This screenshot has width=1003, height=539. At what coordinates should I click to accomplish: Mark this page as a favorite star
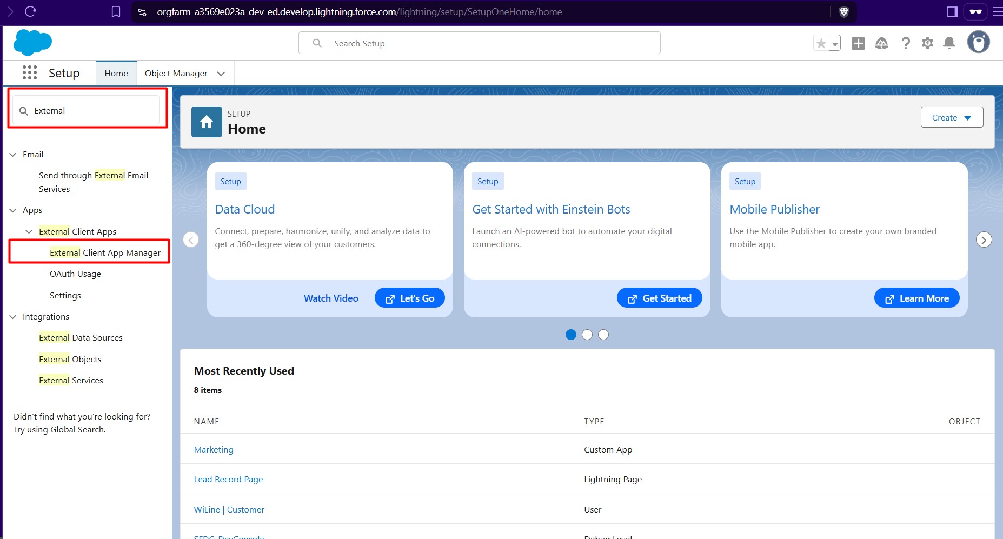click(821, 42)
